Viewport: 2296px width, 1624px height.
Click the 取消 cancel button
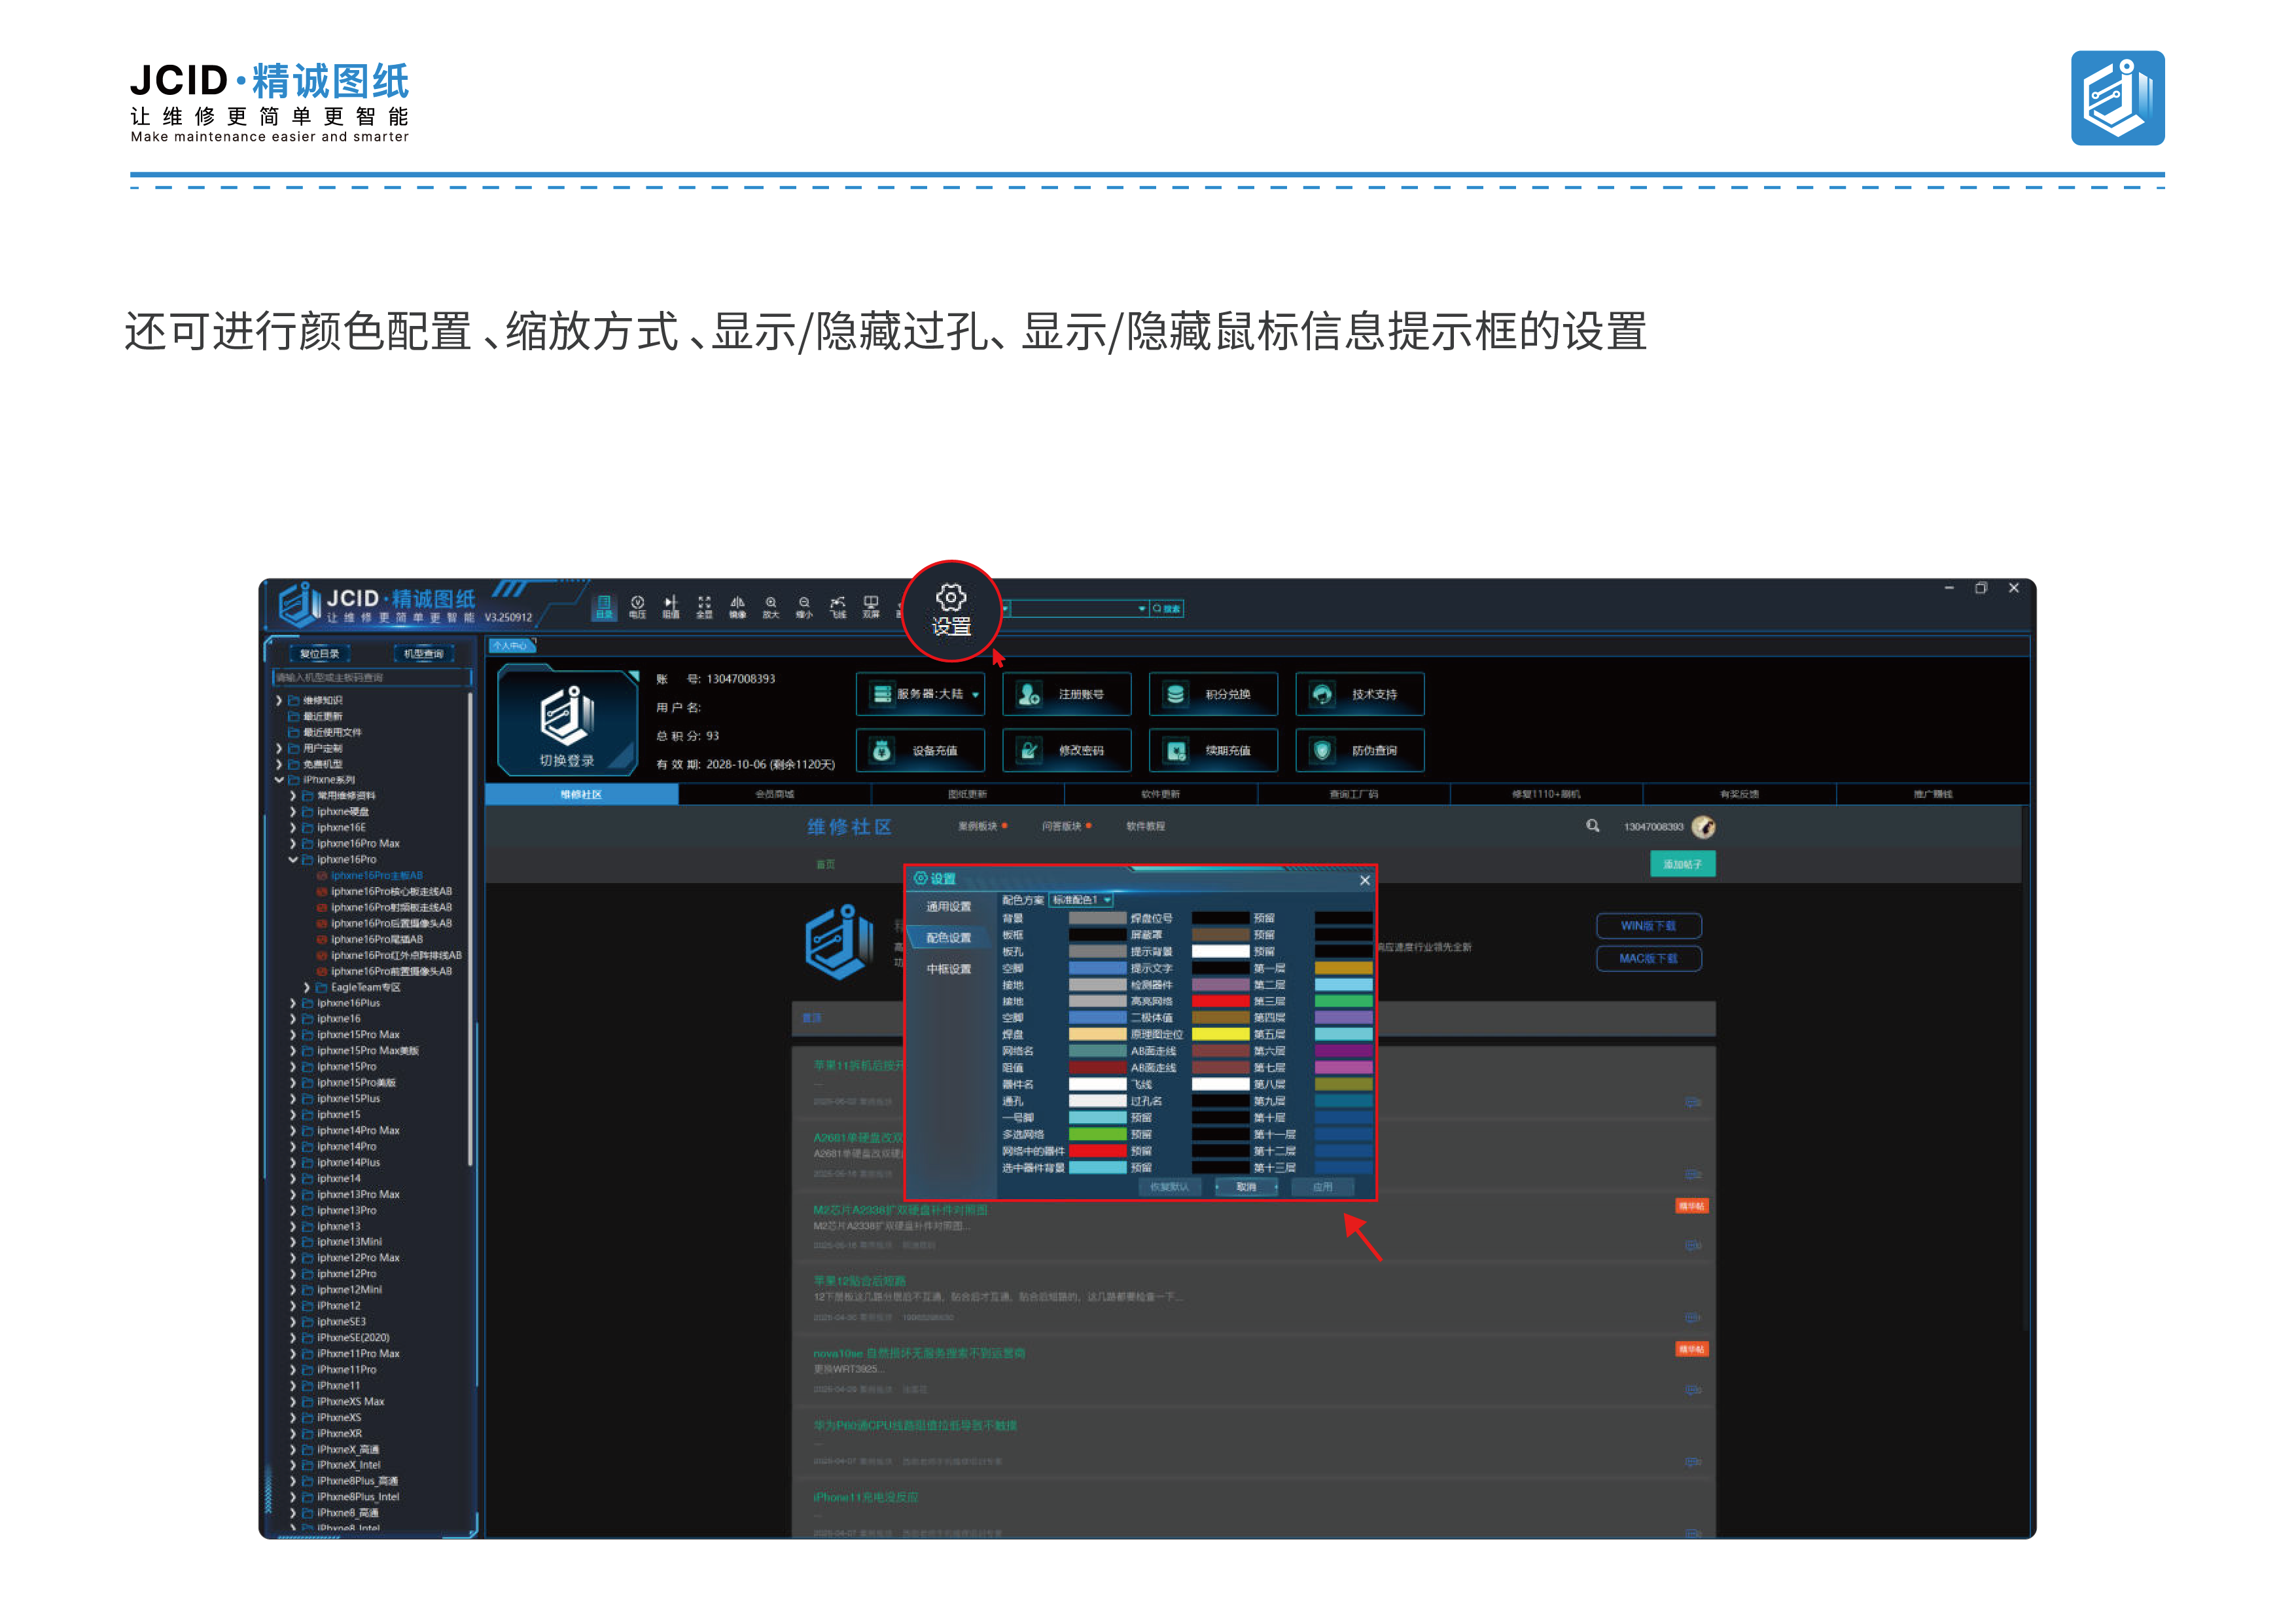[1246, 1187]
